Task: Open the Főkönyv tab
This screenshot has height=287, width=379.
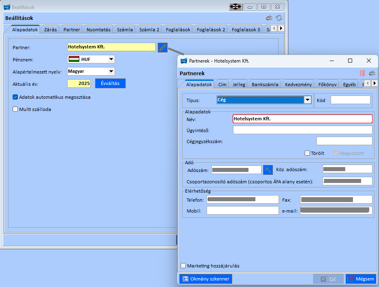Action: pos(327,84)
